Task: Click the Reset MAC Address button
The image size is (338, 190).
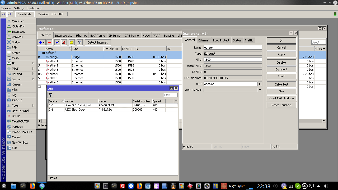Action: pos(281,98)
